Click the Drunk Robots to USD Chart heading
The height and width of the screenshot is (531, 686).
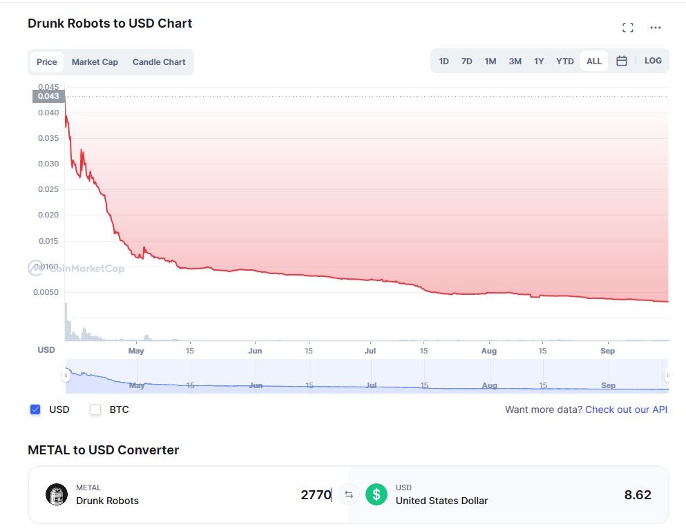tap(110, 23)
